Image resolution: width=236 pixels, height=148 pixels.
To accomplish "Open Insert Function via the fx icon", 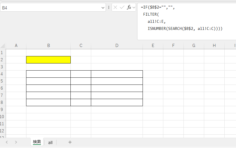I will [129, 8].
